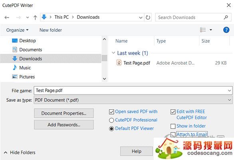This screenshot has width=234, height=160.
Task: Click the Desktop folder icon
Action: tap(15, 41)
